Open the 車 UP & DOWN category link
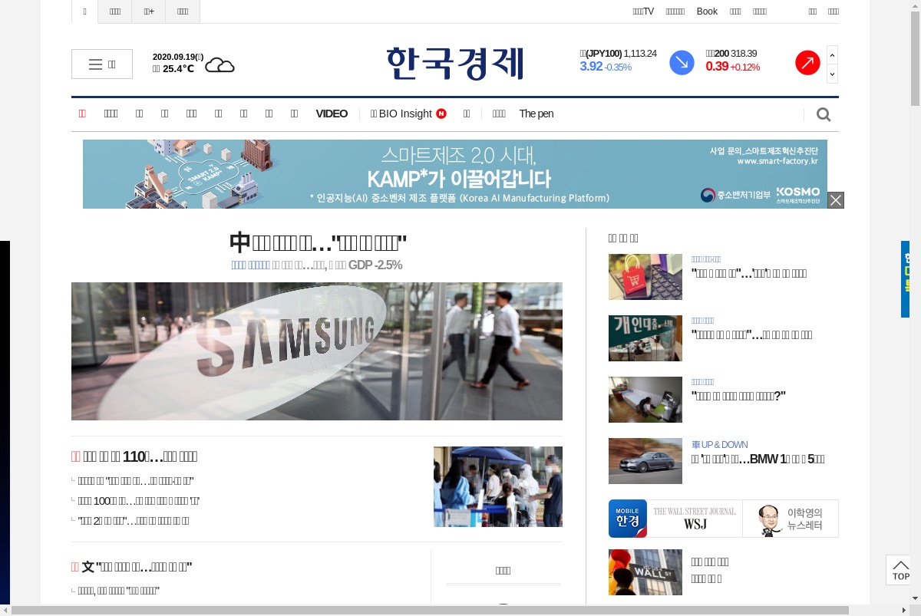The image size is (921, 616). [719, 445]
